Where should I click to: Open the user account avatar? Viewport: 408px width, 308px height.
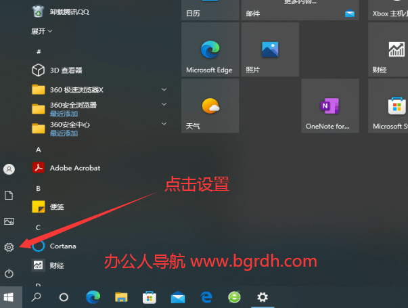(9, 169)
